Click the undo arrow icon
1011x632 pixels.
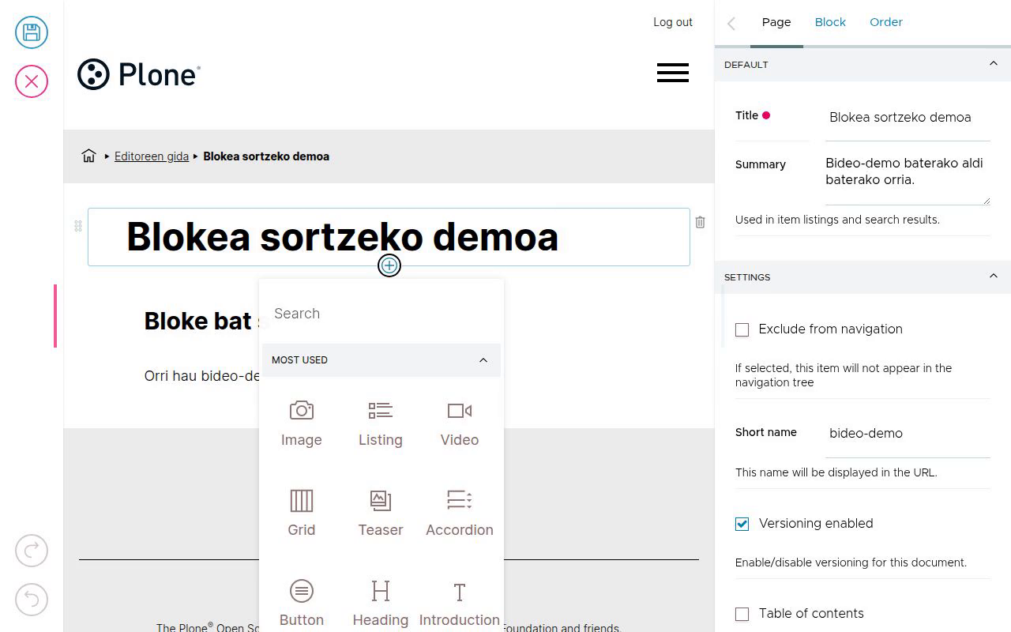(32, 600)
